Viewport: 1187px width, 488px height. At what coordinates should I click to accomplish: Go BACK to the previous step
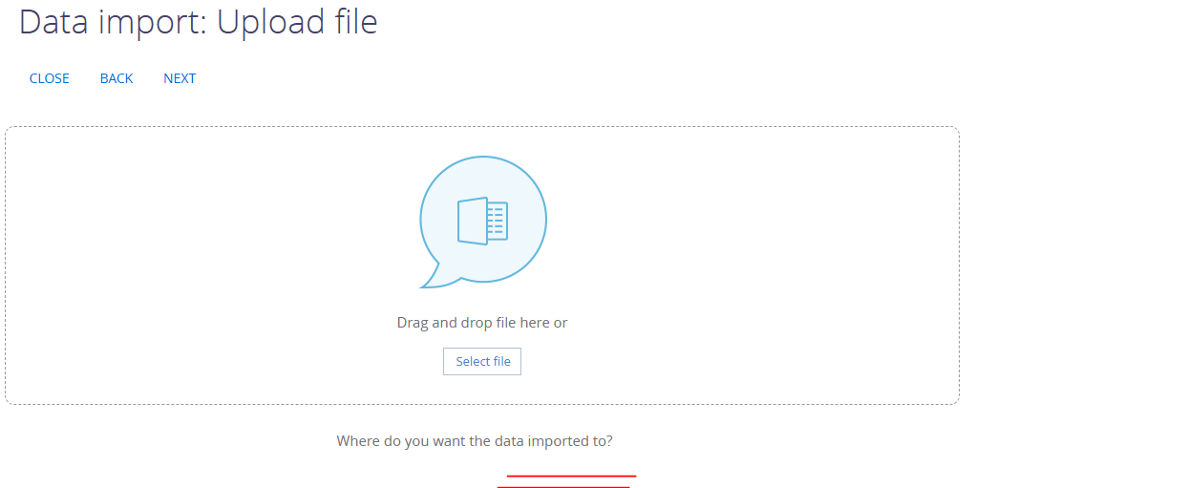tap(117, 78)
